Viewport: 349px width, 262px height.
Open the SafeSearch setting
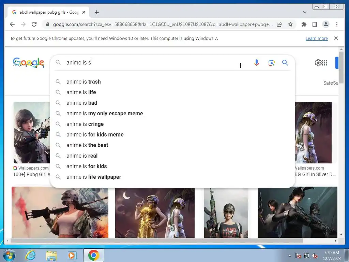(x=331, y=83)
